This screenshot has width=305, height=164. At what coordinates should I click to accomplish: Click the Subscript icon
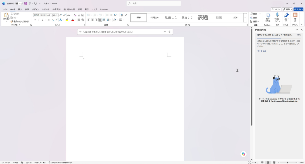pos(53,20)
